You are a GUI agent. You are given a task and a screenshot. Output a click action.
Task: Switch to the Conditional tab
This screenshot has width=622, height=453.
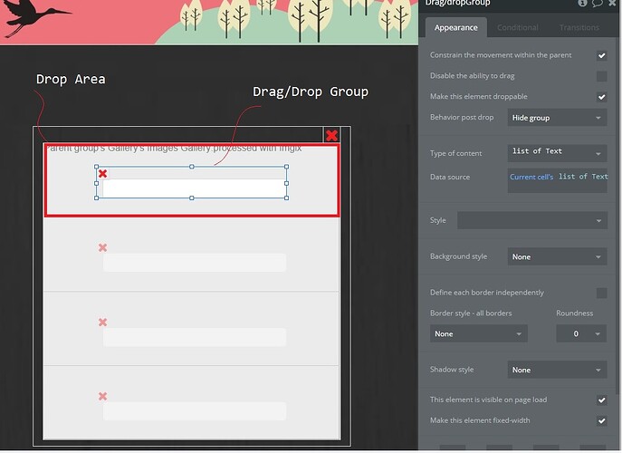(518, 27)
